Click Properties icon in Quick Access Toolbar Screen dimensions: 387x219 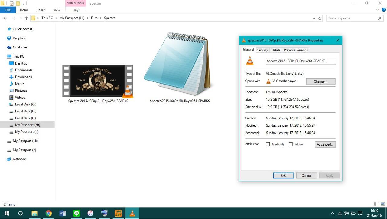tap(11, 3)
